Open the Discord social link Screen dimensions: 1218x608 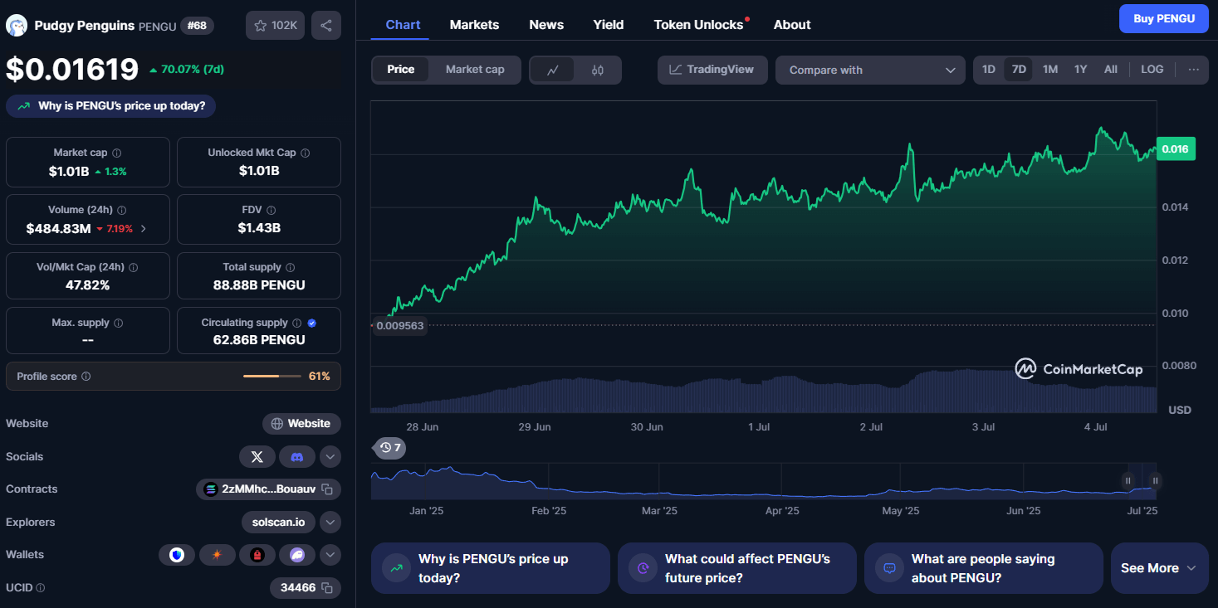[297, 457]
